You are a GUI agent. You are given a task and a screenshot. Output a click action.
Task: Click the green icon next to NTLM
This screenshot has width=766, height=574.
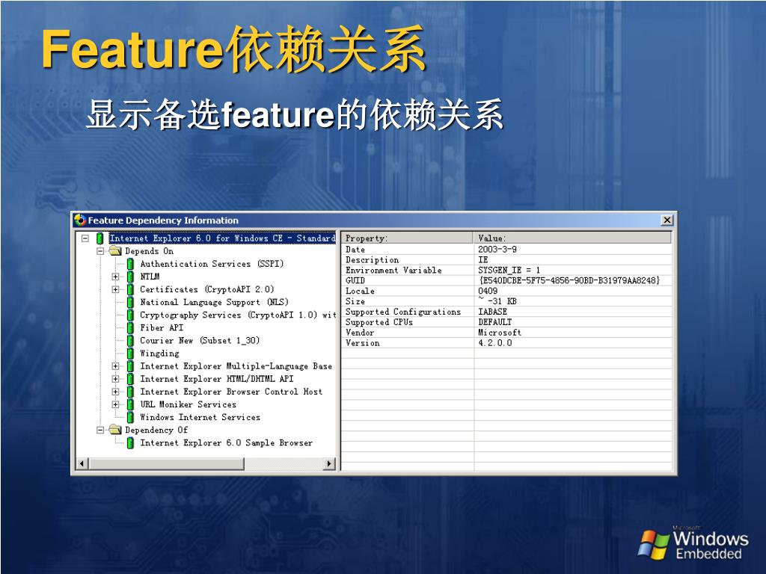[130, 277]
